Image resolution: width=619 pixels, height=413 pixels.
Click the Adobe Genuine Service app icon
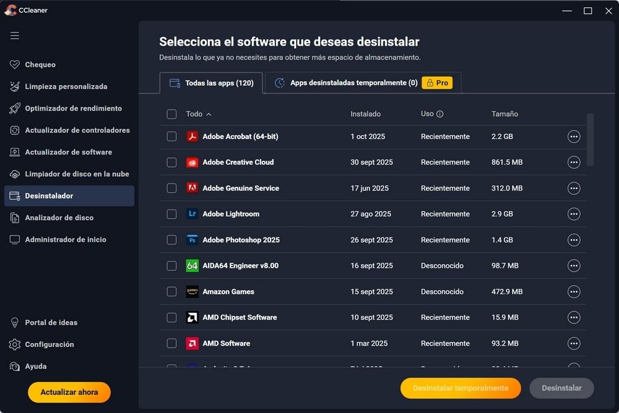[193, 188]
